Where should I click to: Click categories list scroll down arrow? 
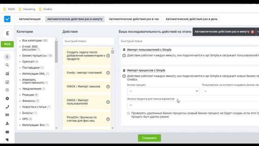(56, 128)
